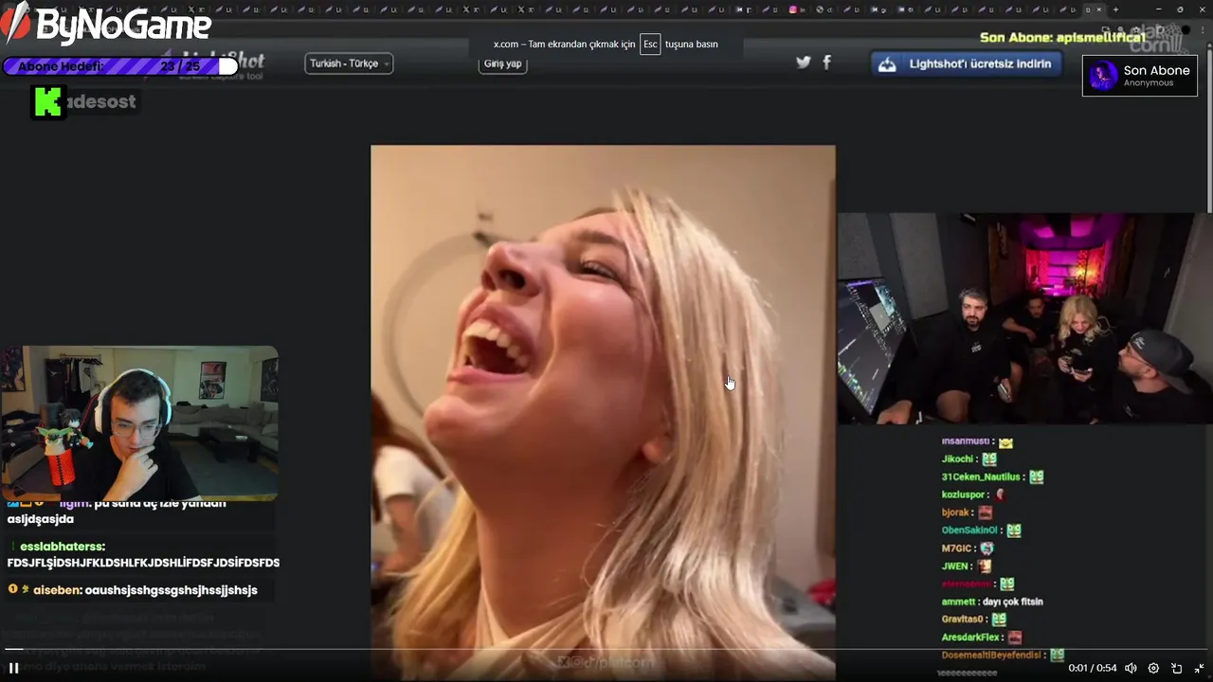Open the picture-in-picture mini player
This screenshot has height=682, width=1213.
(1176, 668)
